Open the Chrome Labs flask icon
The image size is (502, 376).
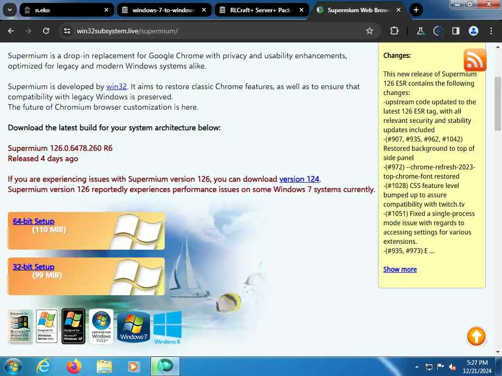pos(420,31)
